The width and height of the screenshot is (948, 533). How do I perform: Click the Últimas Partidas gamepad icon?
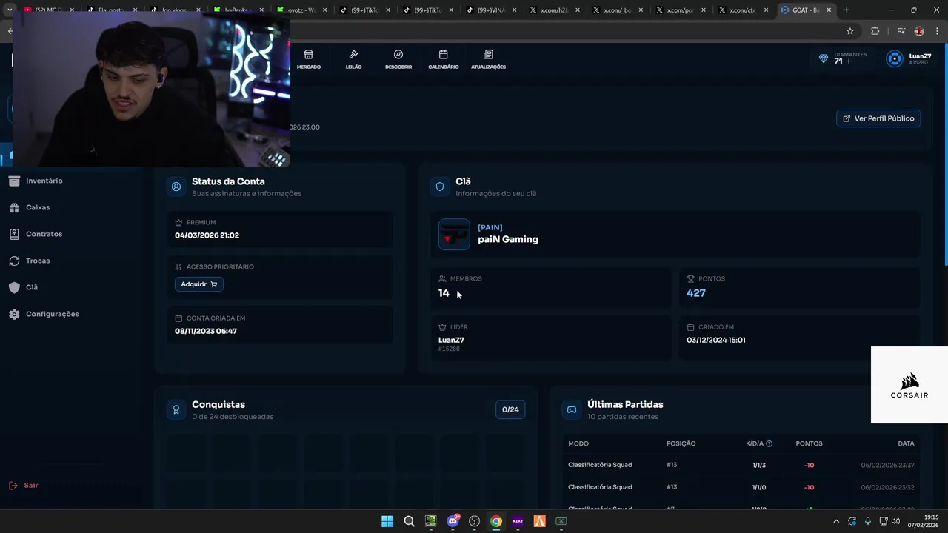[572, 409]
